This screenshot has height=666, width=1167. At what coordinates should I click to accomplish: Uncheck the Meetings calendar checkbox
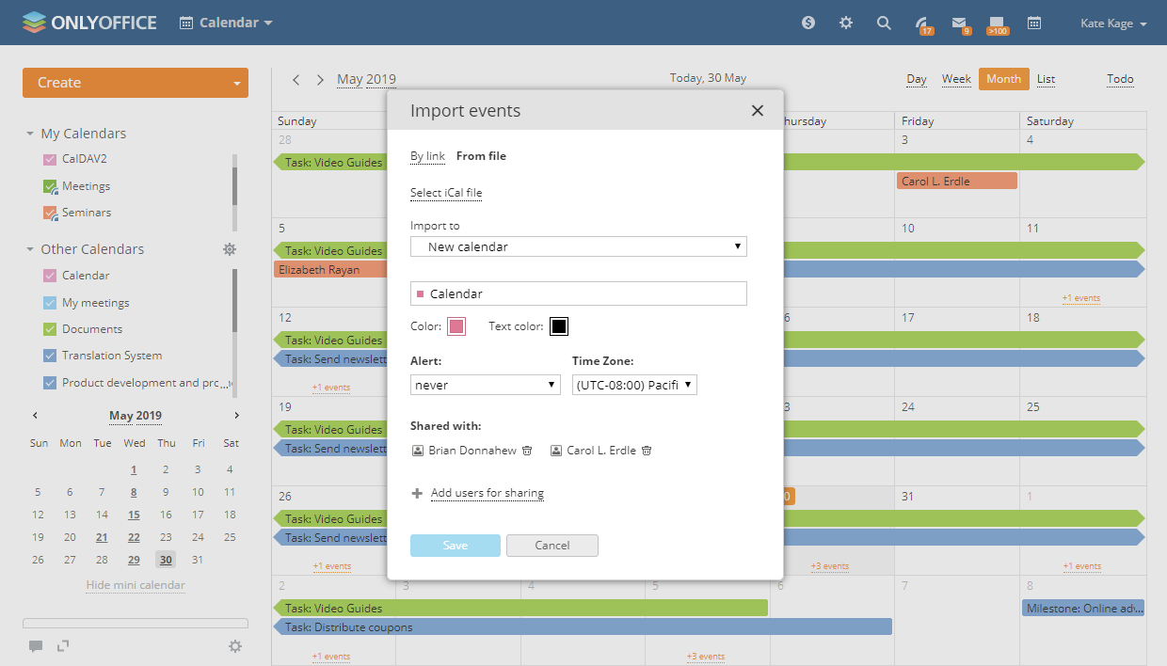coord(51,186)
